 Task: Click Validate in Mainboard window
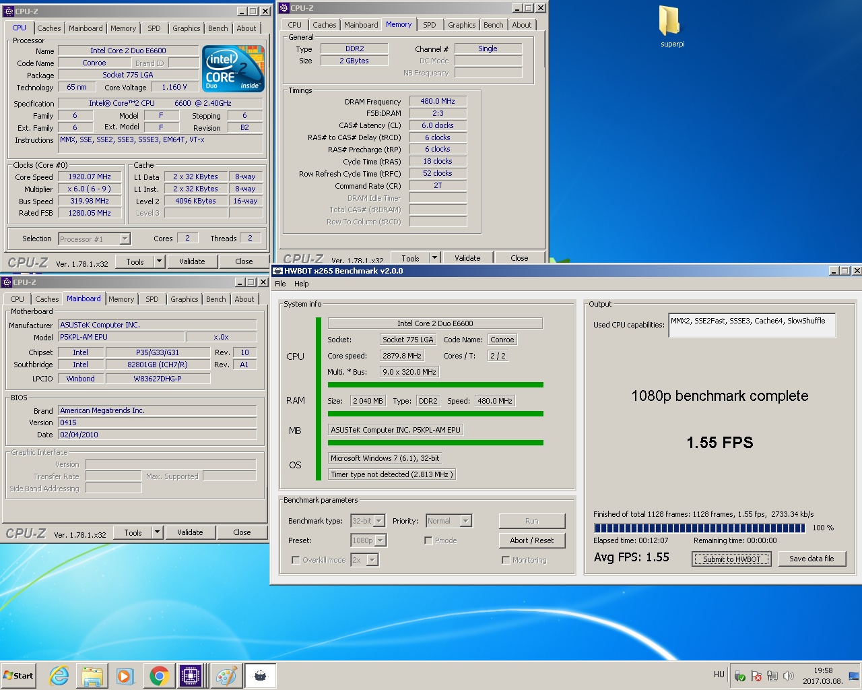coord(190,532)
